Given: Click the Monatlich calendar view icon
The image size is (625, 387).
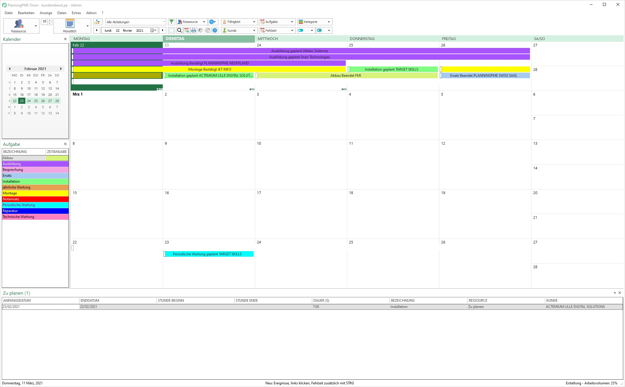Looking at the screenshot, I should click(70, 24).
